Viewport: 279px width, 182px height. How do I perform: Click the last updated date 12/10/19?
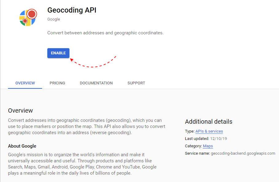(x=218, y=139)
